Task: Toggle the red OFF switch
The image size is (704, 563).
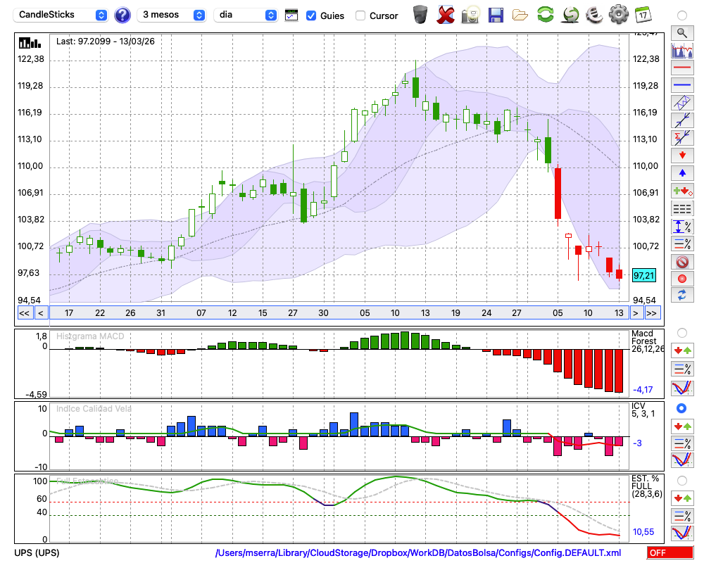Action: (670, 552)
